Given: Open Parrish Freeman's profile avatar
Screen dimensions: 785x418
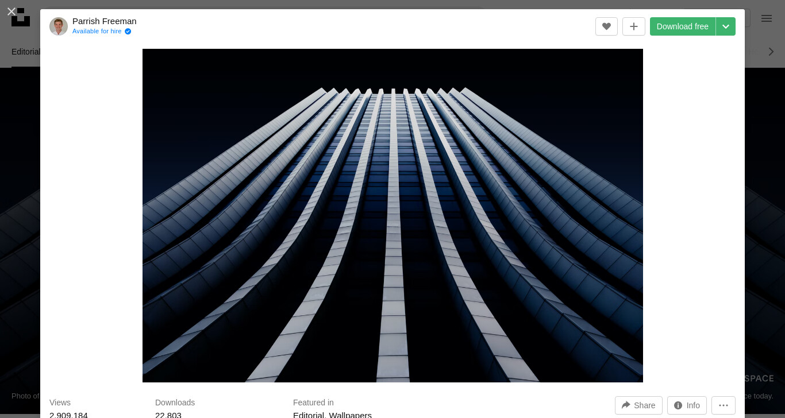Looking at the screenshot, I should (59, 26).
